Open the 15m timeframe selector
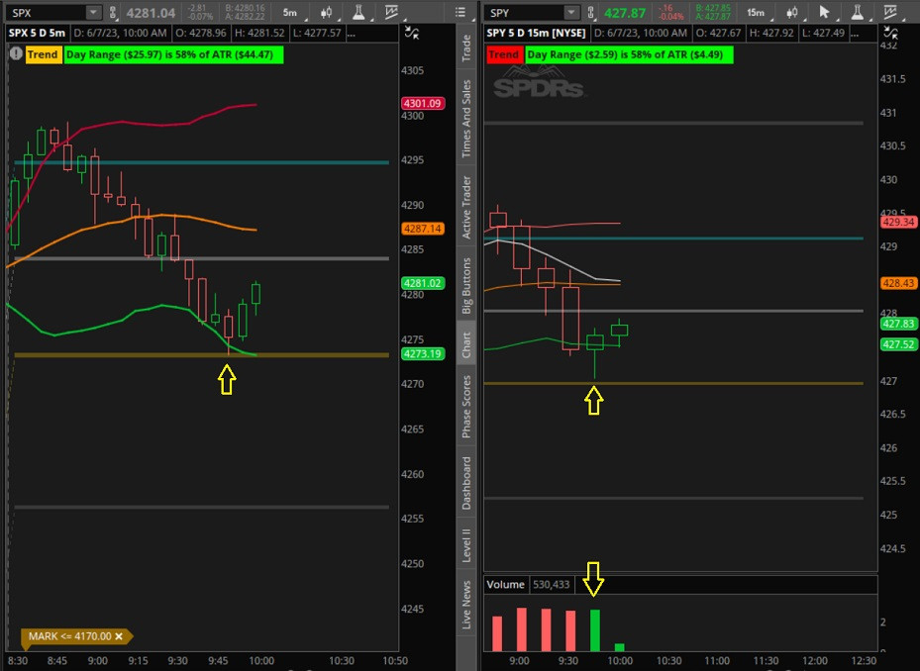The image size is (920, 671). coord(756,12)
